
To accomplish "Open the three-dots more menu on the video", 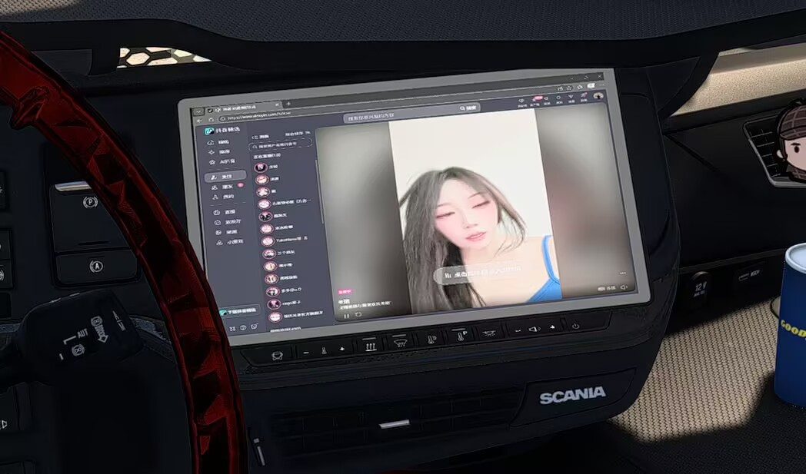I will (623, 273).
